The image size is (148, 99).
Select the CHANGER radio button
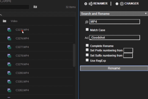point(117,4)
